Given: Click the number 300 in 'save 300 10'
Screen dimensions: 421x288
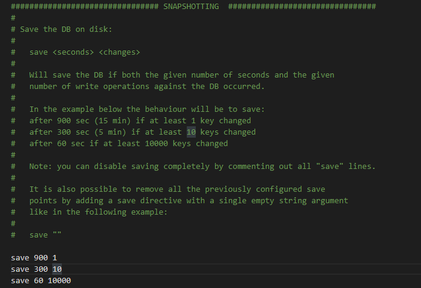Looking at the screenshot, I should tap(41, 269).
